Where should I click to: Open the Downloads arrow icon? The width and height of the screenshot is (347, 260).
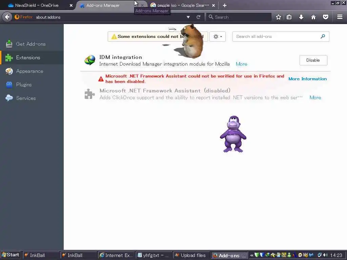point(301,17)
